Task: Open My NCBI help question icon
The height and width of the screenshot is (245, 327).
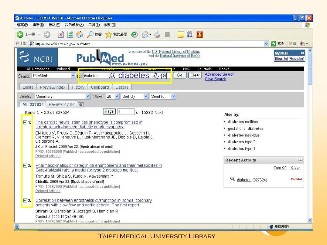Action: click(302, 53)
